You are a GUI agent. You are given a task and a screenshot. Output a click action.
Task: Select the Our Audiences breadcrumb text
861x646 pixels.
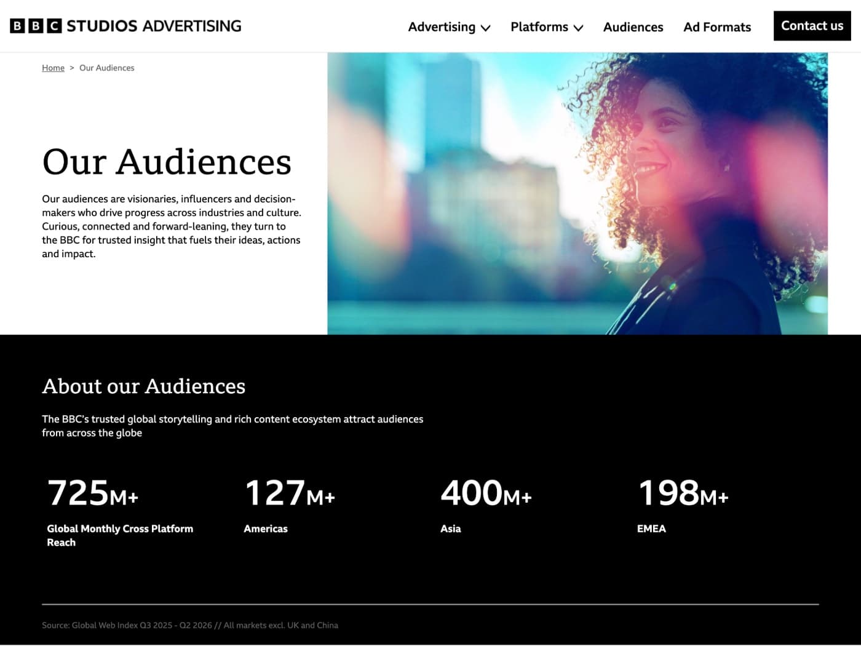[107, 68]
